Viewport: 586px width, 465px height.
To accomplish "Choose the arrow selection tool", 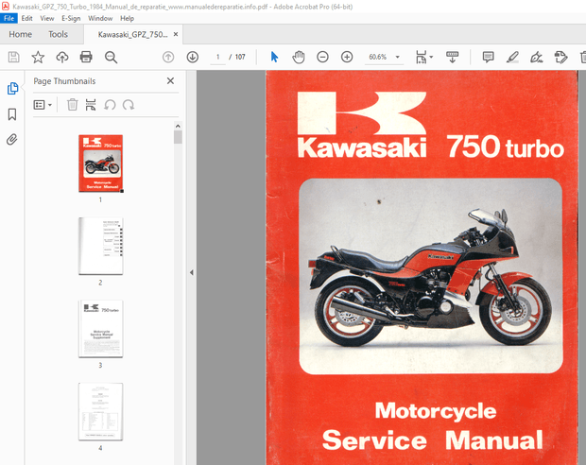I will click(x=274, y=58).
